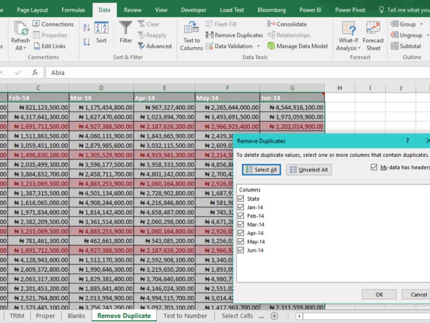Image resolution: width=430 pixels, height=323 pixels.
Task: Open the dialog help question mark
Action: point(408,141)
